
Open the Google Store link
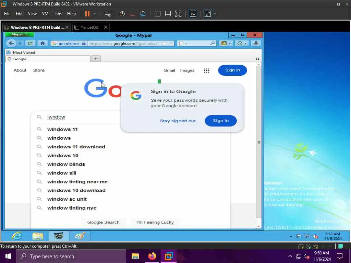[39, 70]
